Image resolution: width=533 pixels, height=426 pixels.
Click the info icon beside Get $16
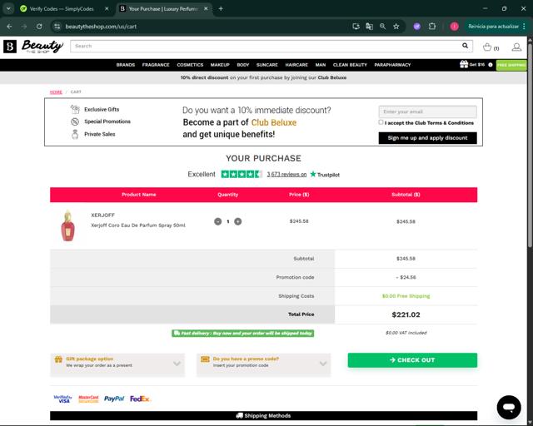click(491, 65)
